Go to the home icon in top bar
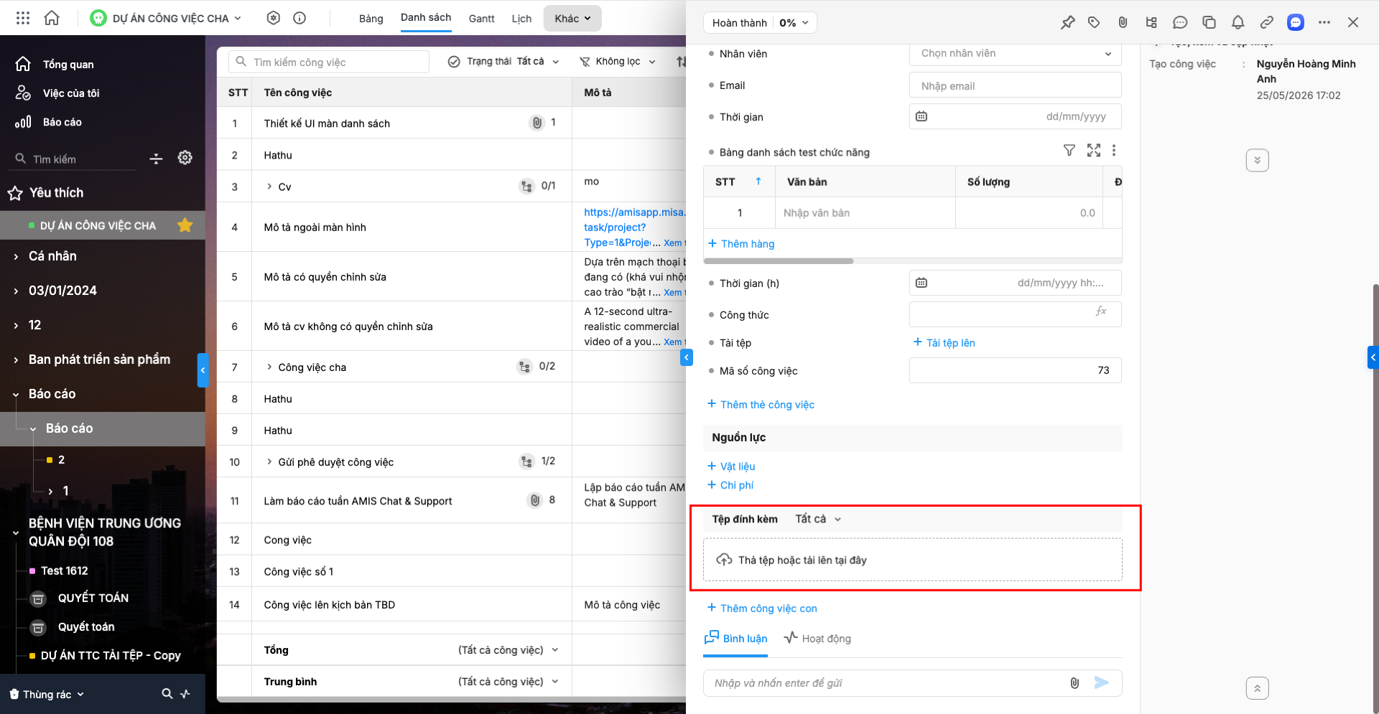This screenshot has height=714, width=1379. point(52,18)
